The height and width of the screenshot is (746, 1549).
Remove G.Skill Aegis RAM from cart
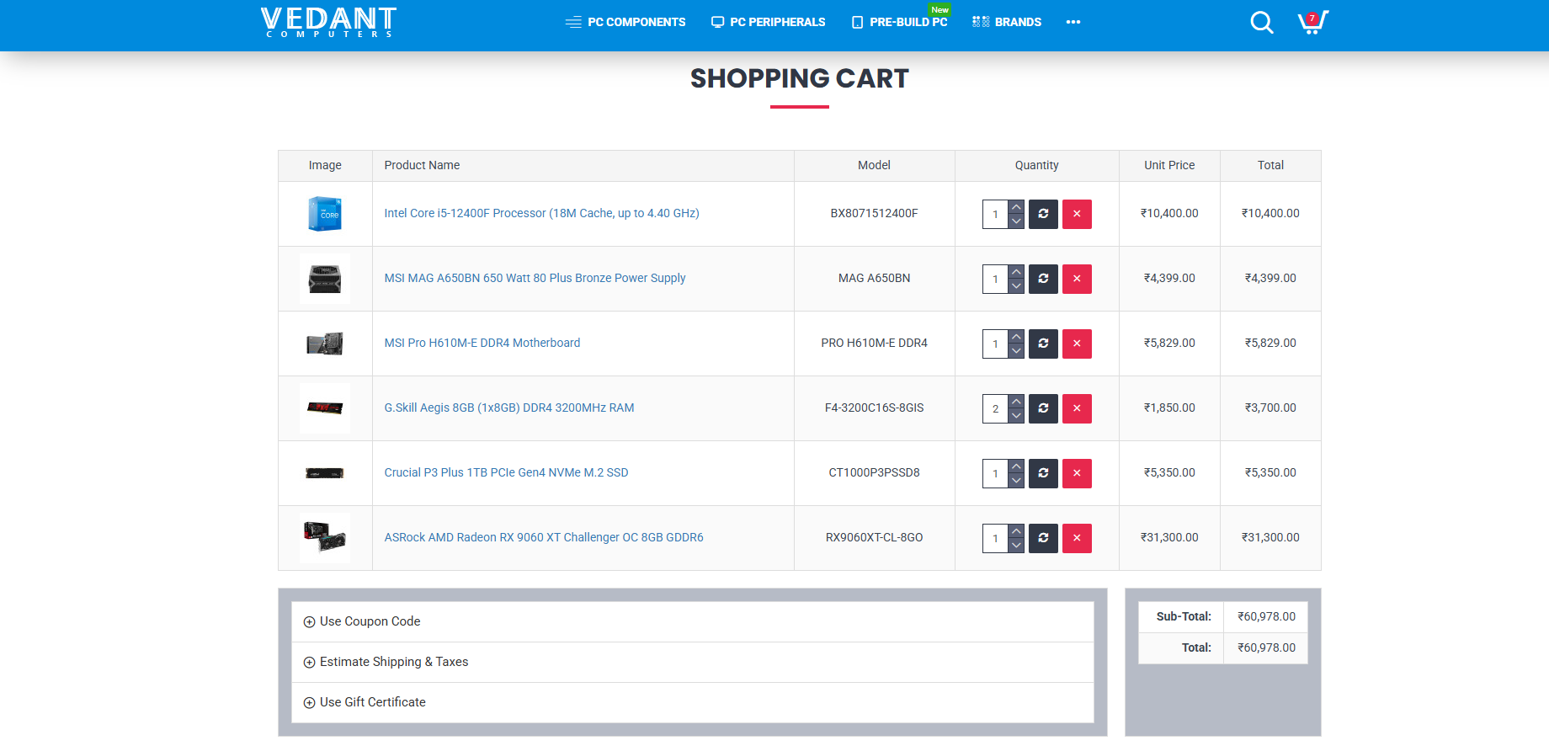(x=1077, y=408)
